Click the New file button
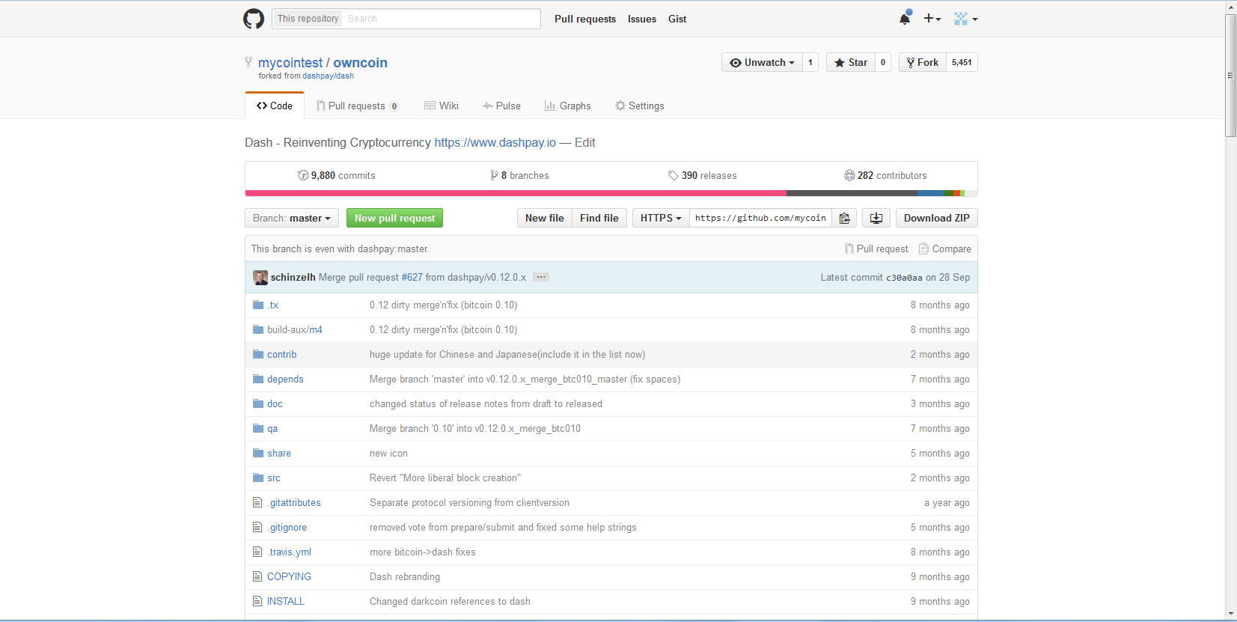The height and width of the screenshot is (622, 1237). (545, 218)
